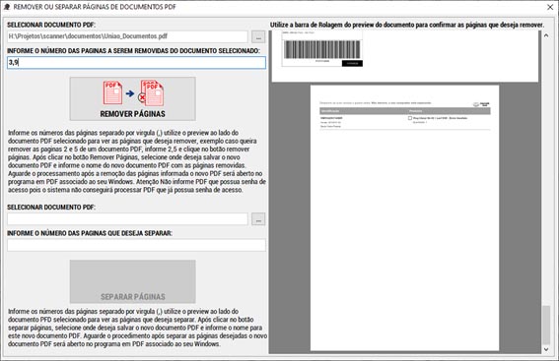Click the preview scrollbar up arrow
Image resolution: width=559 pixels, height=361 pixels.
coord(546,35)
